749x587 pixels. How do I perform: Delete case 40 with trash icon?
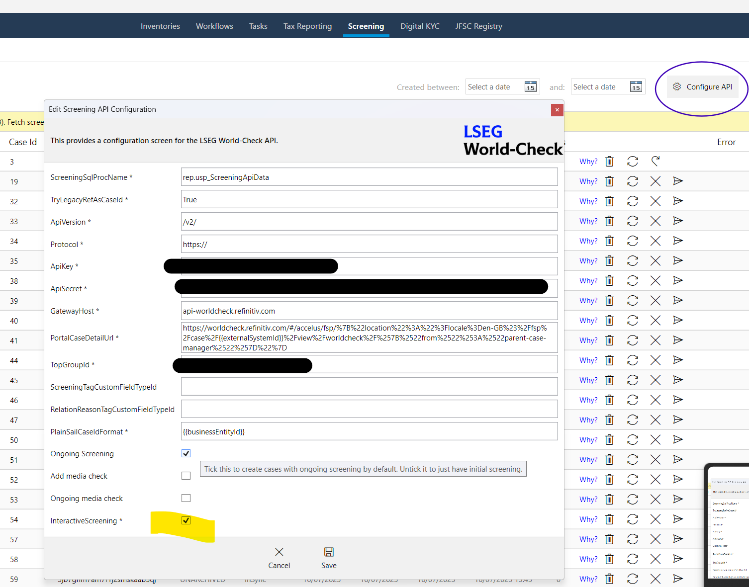(609, 321)
